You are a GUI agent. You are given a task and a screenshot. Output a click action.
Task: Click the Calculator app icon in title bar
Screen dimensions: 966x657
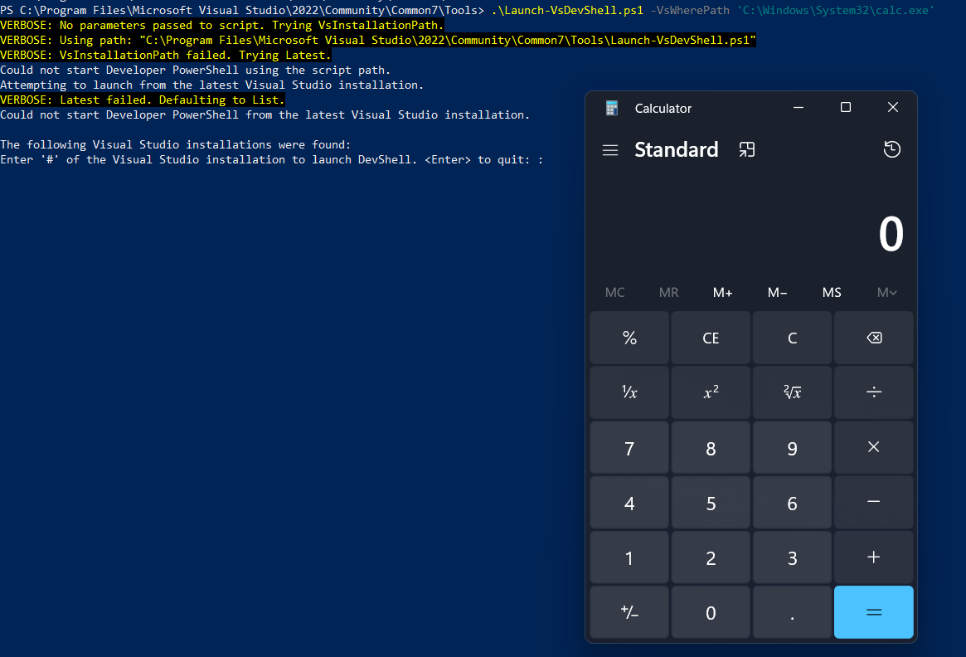coord(612,108)
